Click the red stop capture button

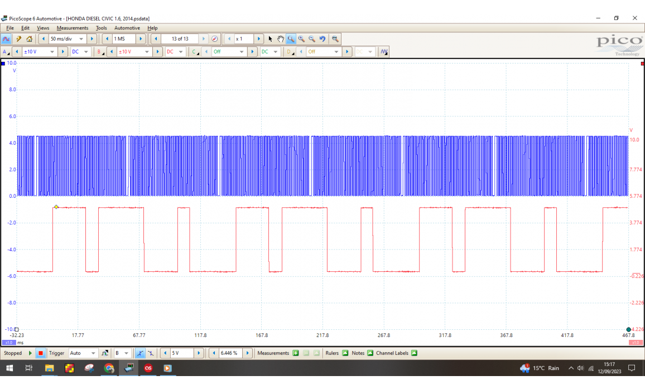coord(41,353)
